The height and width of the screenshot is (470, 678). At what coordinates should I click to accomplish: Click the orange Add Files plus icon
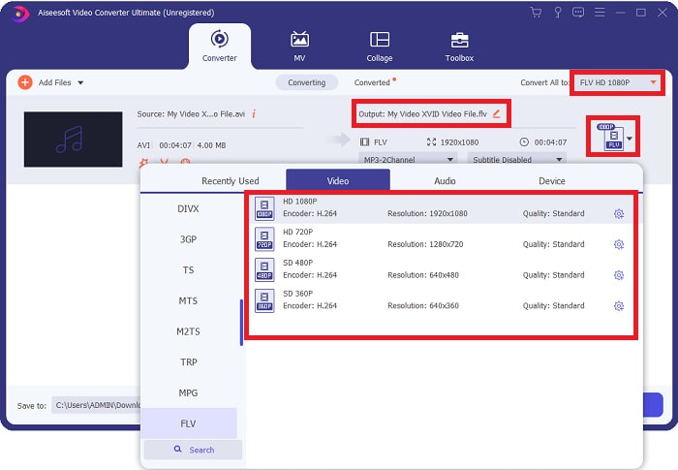[25, 82]
